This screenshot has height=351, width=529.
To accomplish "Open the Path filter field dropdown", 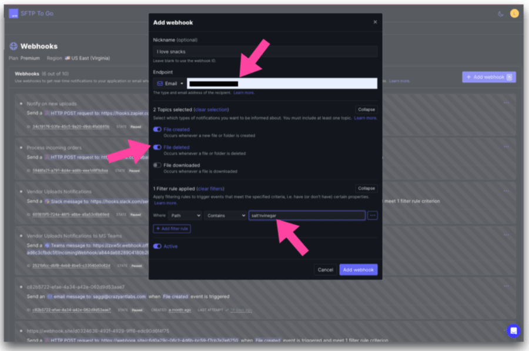I will point(185,216).
